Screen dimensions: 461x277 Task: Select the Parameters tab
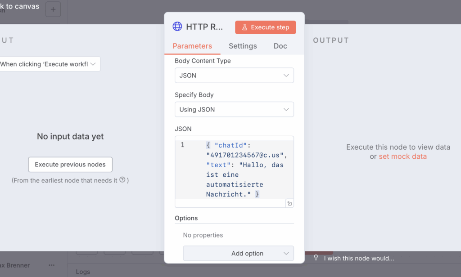click(x=192, y=46)
